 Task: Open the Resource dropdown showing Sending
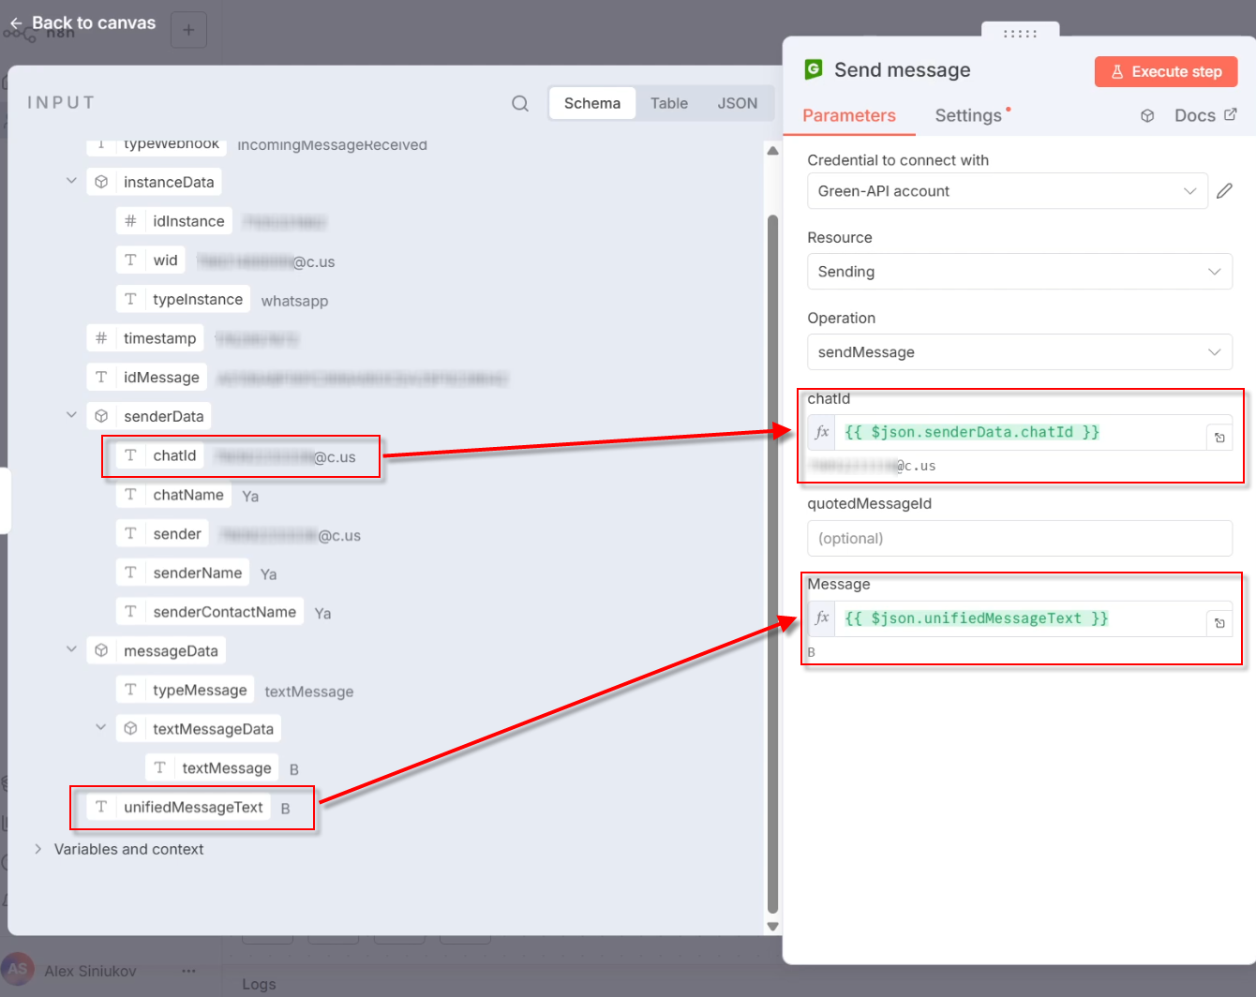(1019, 272)
